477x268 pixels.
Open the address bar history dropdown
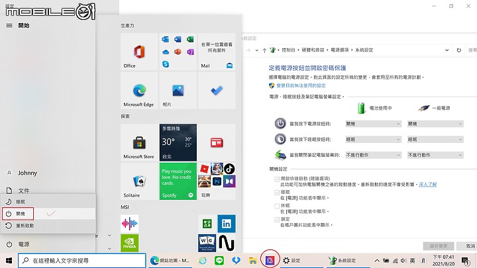[x=447, y=50]
